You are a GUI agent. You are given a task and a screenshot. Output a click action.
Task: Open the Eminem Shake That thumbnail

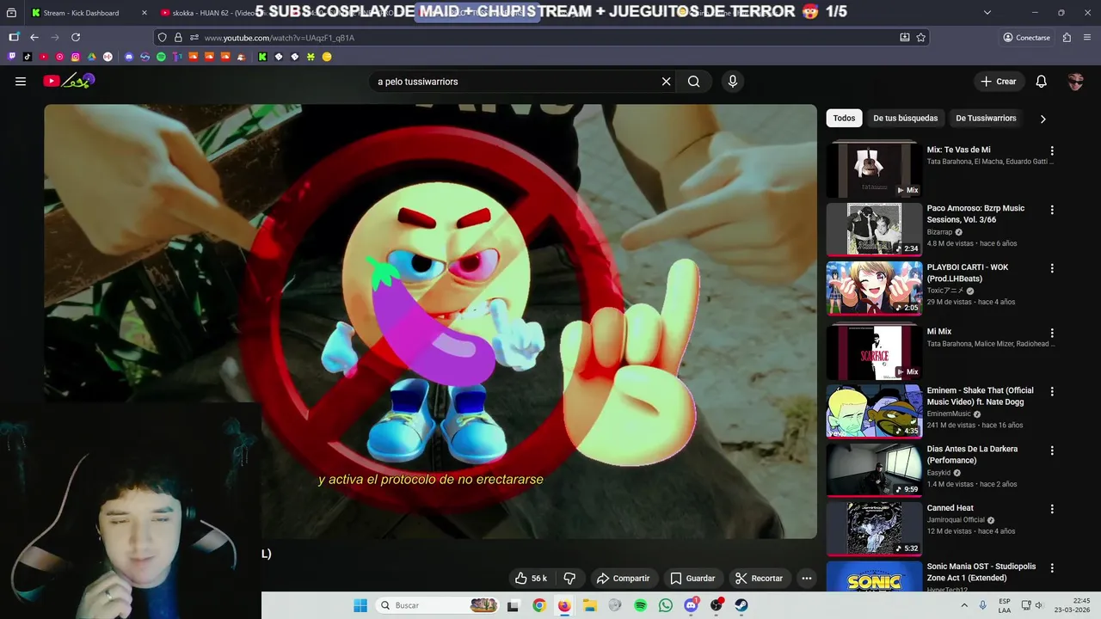pyautogui.click(x=874, y=411)
